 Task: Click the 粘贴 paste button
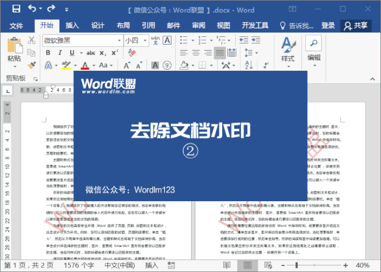[x=14, y=52]
